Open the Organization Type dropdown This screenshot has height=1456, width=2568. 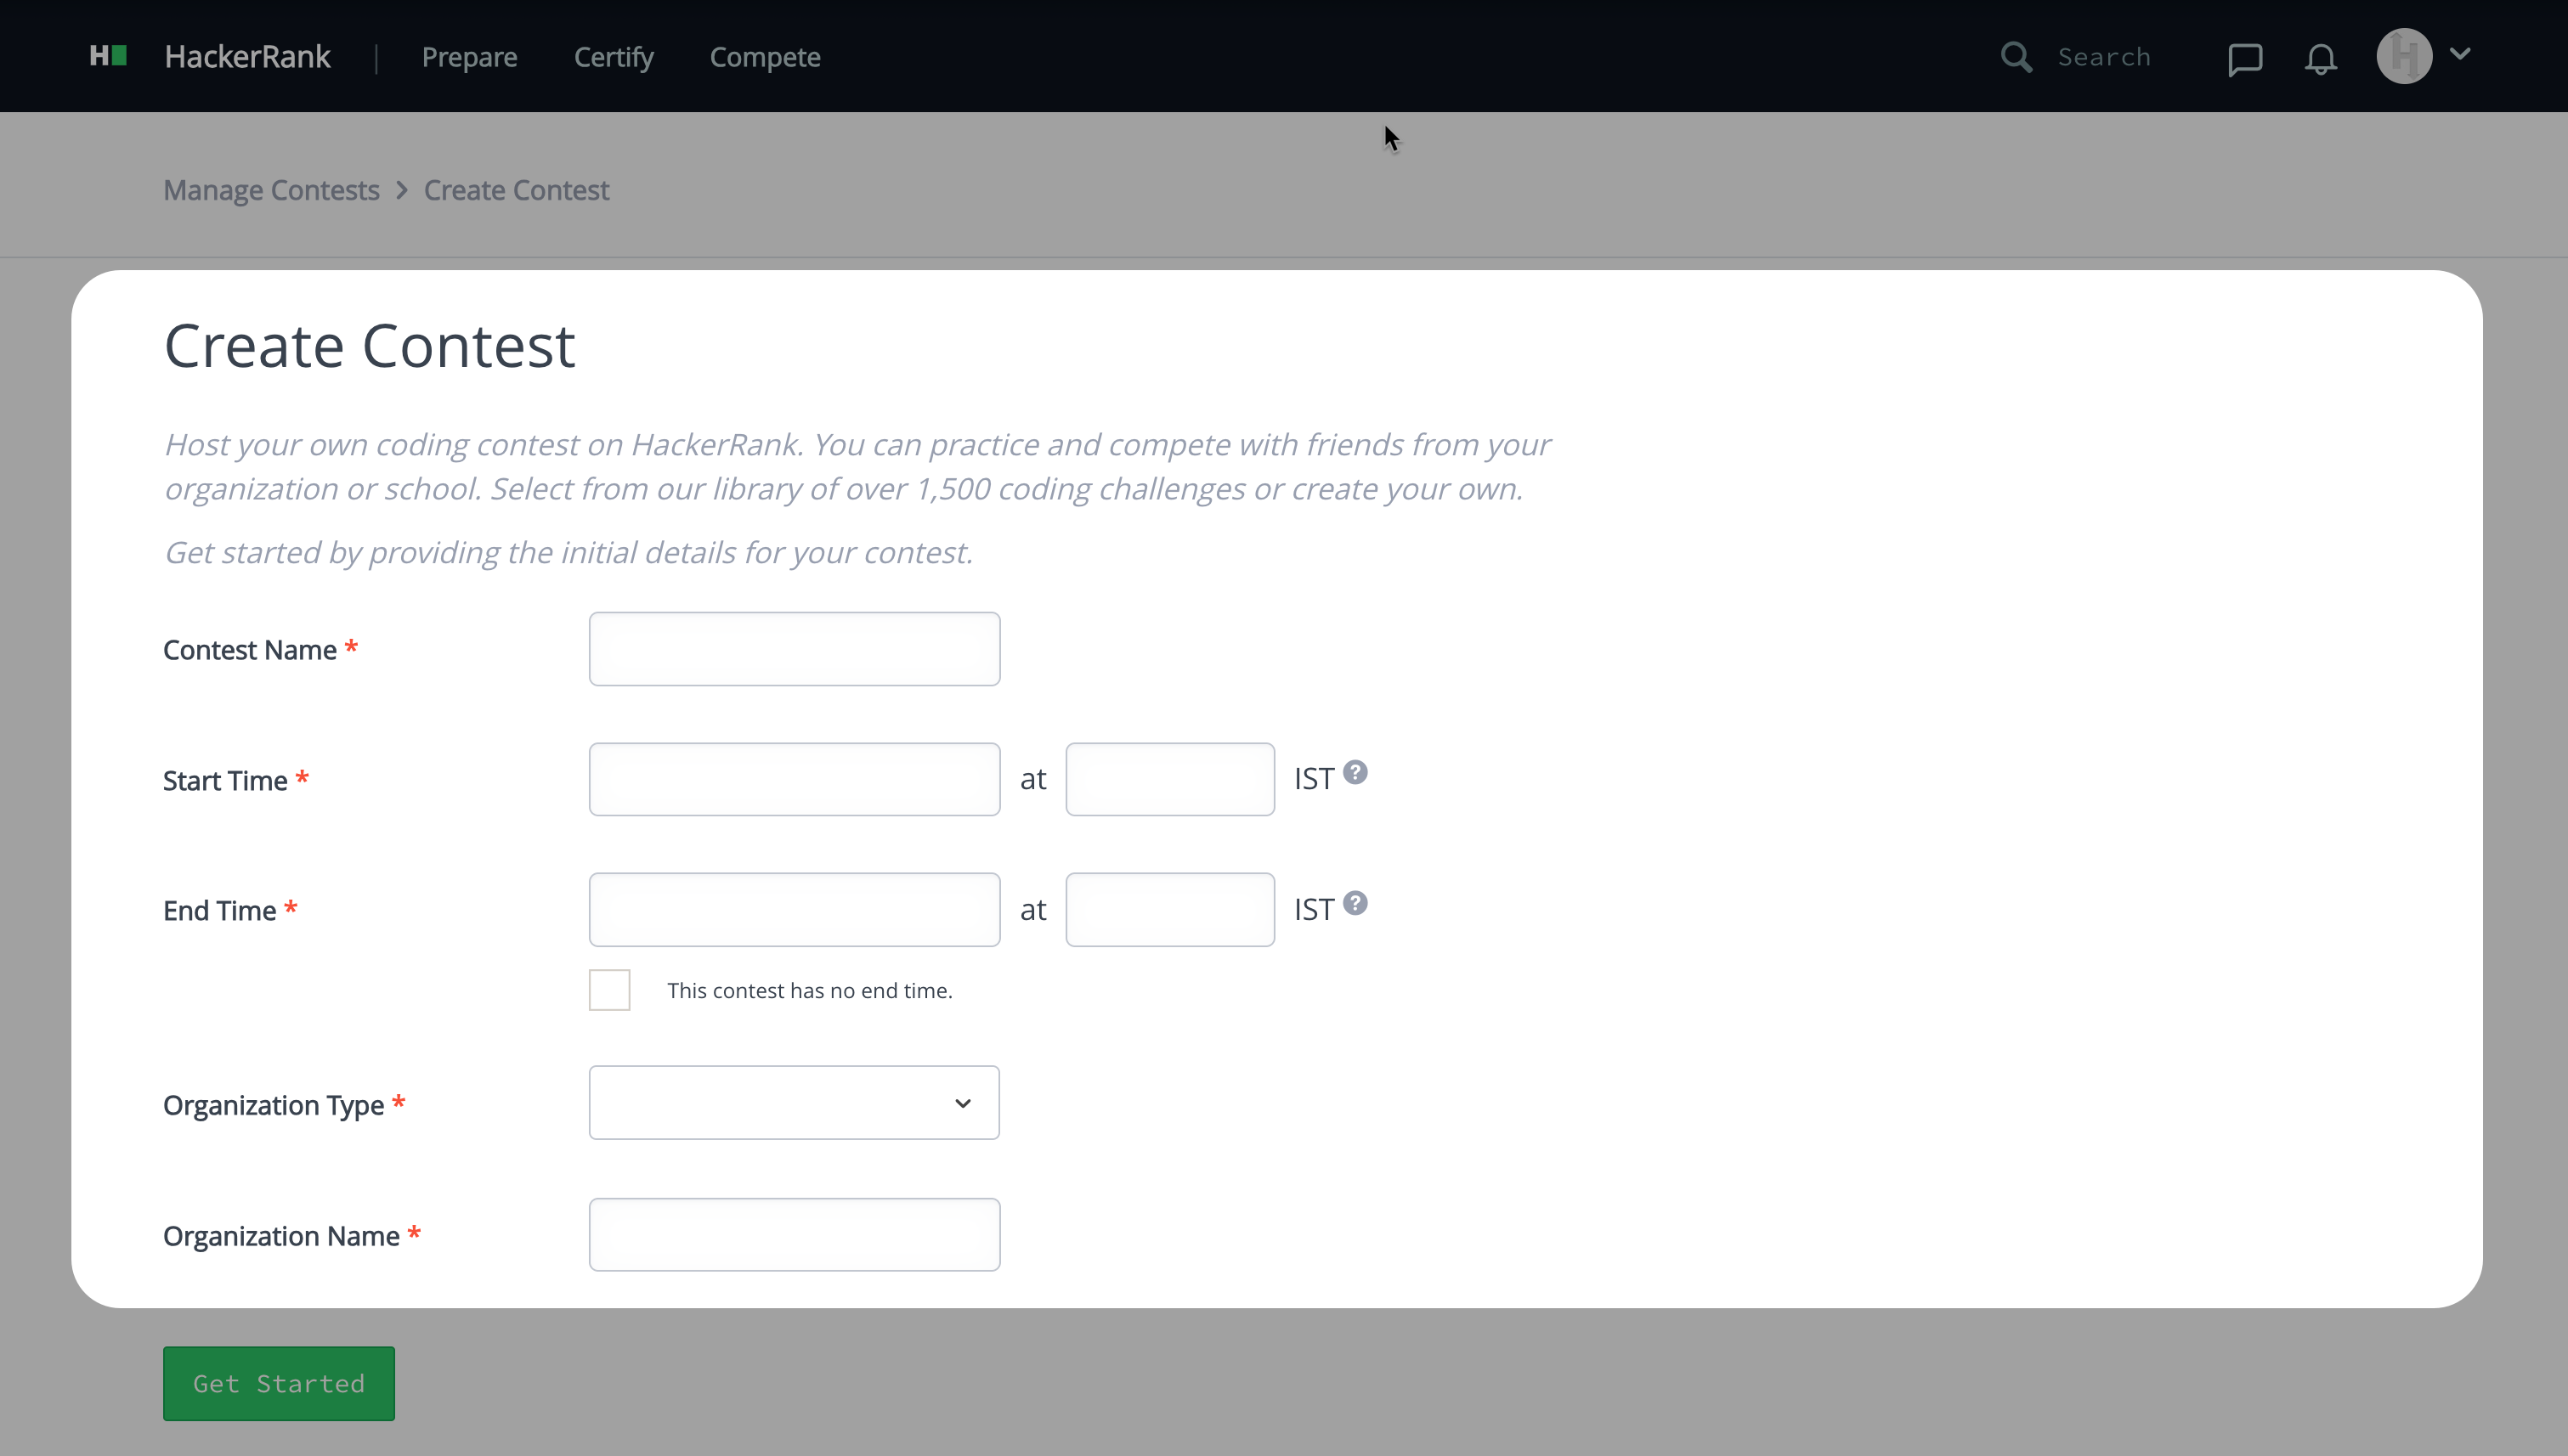(x=795, y=1103)
